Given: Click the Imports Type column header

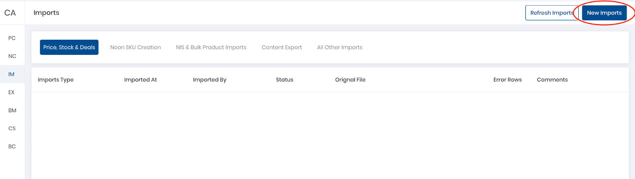Looking at the screenshot, I should coord(56,80).
